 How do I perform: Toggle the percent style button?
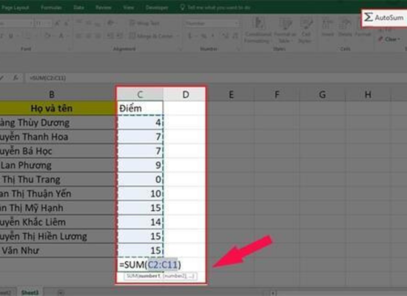click(x=203, y=36)
